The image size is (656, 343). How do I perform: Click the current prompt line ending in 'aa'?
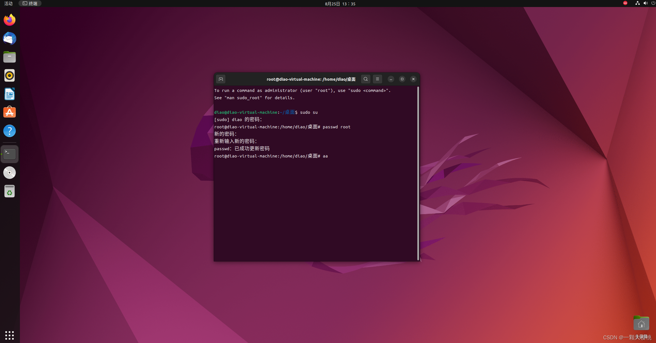[x=271, y=156]
